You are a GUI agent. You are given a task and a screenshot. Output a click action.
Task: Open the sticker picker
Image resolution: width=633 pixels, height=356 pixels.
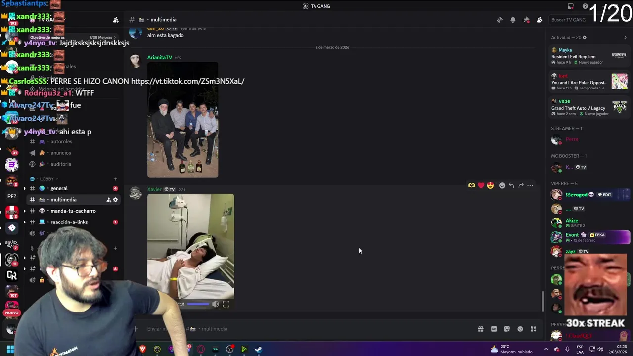(507, 329)
